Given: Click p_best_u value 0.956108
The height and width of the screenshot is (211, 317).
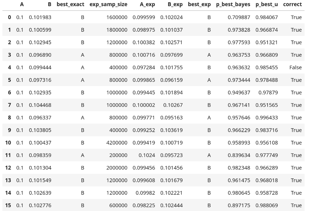Looking at the screenshot, I should point(267,143).
